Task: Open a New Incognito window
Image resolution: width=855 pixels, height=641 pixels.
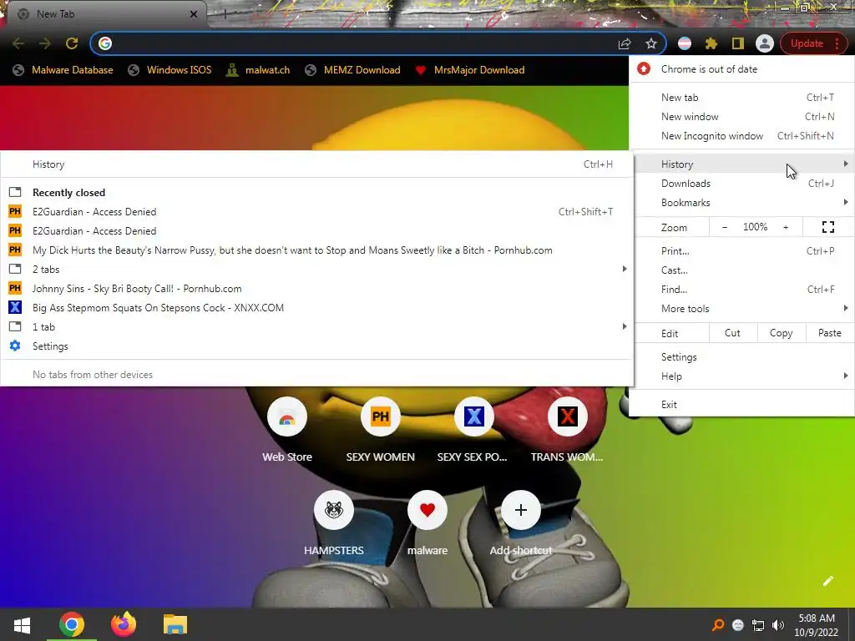Action: (741, 136)
